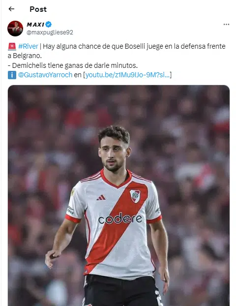Screen dimensions: 236x306
Task: Open the #River hashtag
Action: pyautogui.click(x=28, y=46)
